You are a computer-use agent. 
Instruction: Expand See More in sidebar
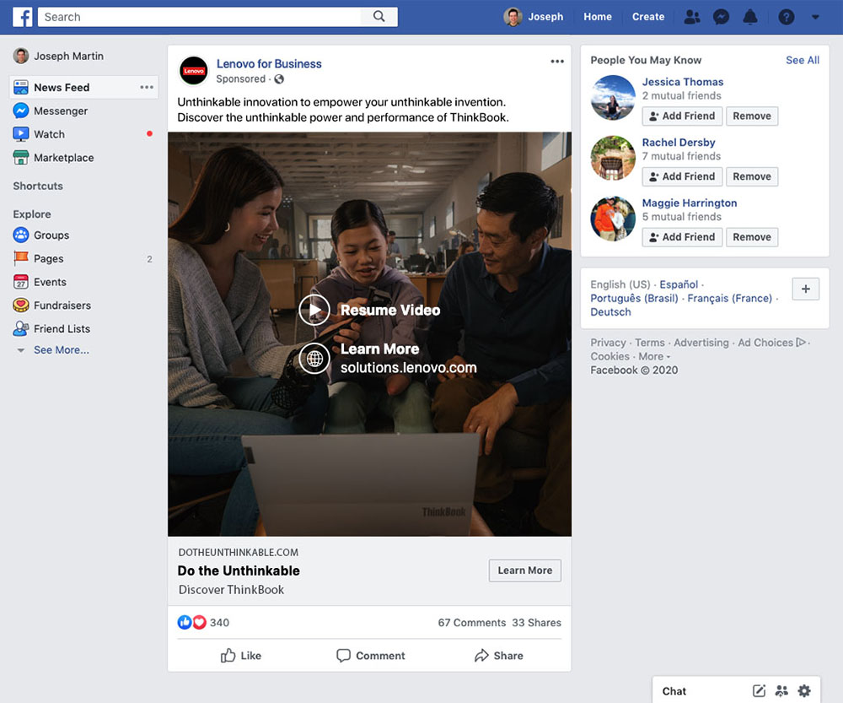coord(62,350)
